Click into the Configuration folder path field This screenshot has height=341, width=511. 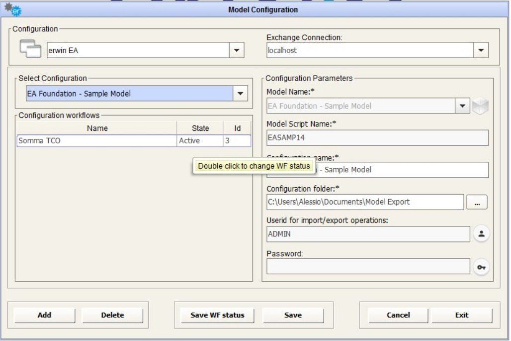[x=365, y=202]
